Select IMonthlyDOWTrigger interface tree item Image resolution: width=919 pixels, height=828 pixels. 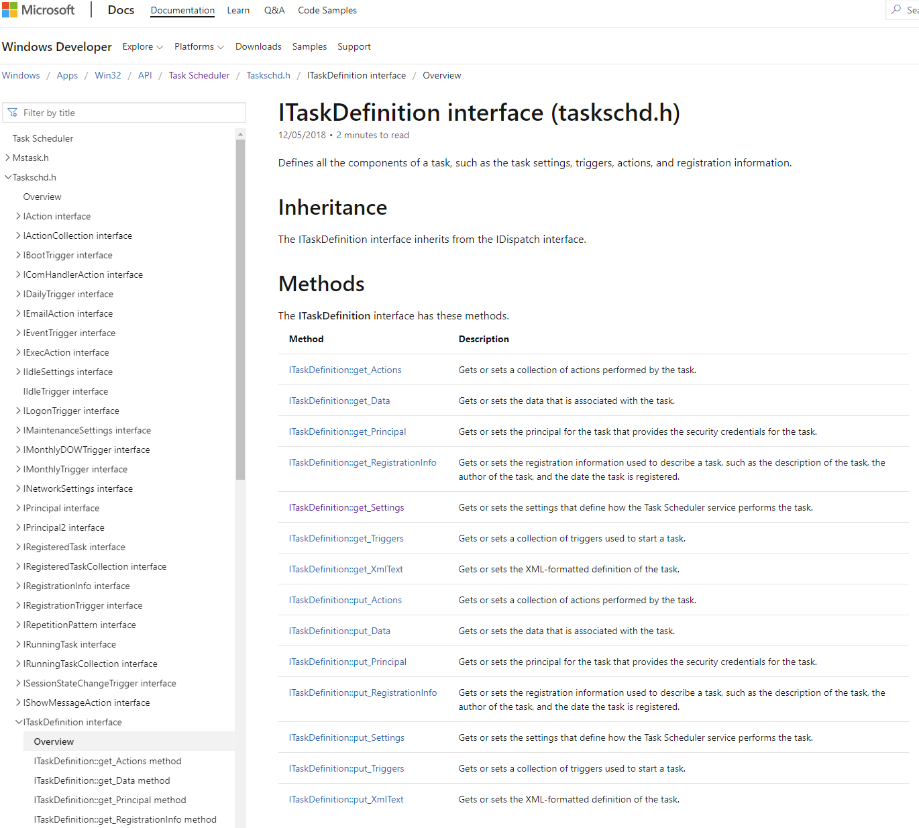pyautogui.click(x=87, y=450)
